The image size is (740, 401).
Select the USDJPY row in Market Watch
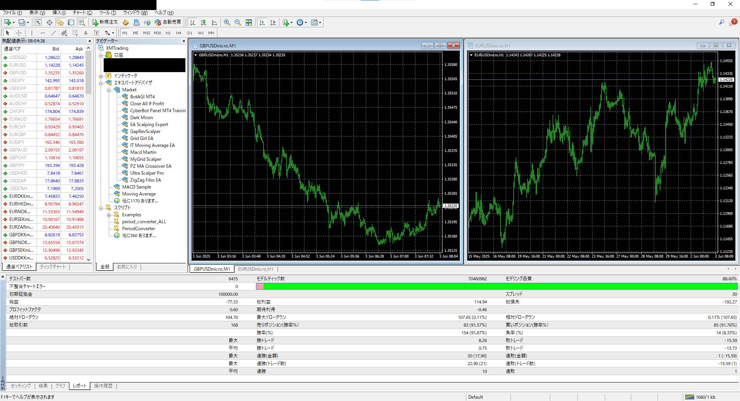point(43,81)
